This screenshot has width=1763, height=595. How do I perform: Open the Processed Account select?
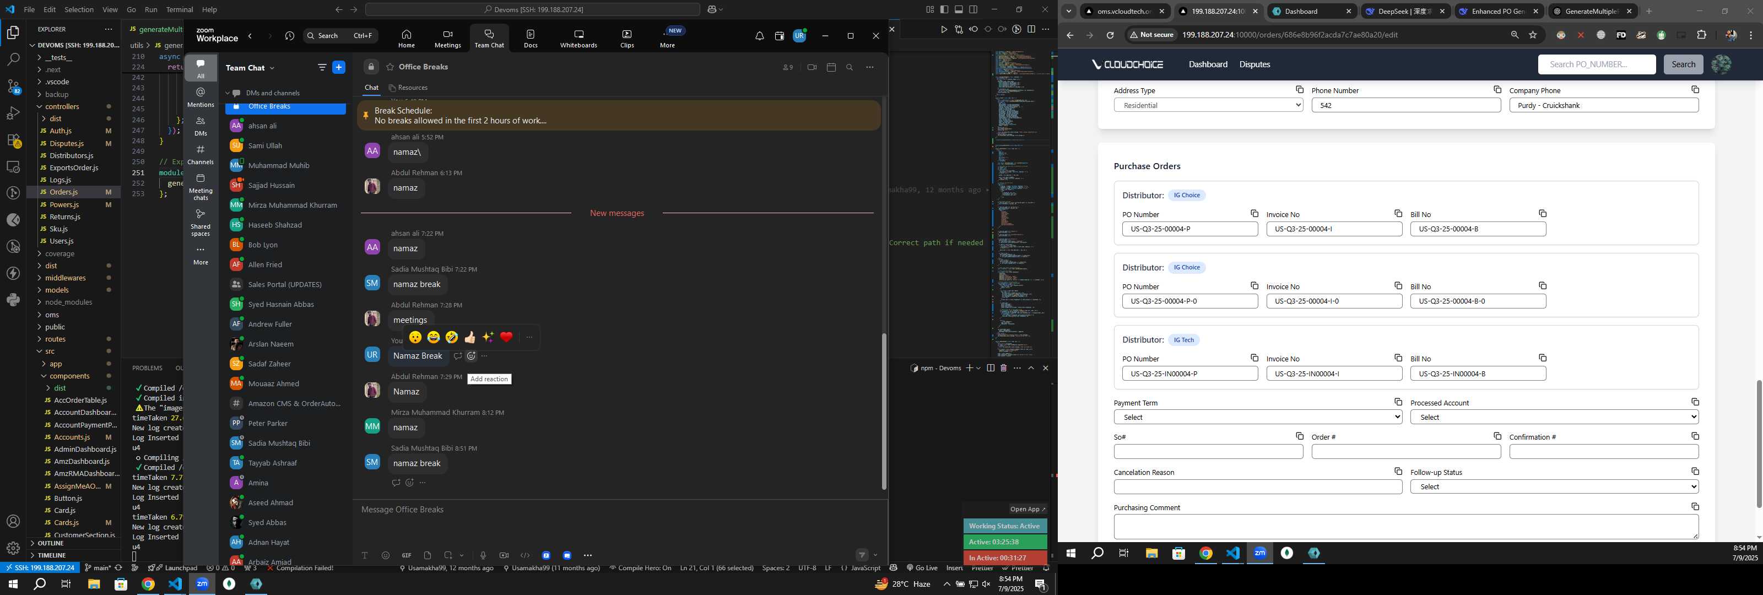(x=1554, y=417)
